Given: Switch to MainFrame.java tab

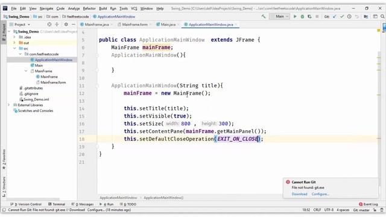Looking at the screenshot, I should [96, 24].
